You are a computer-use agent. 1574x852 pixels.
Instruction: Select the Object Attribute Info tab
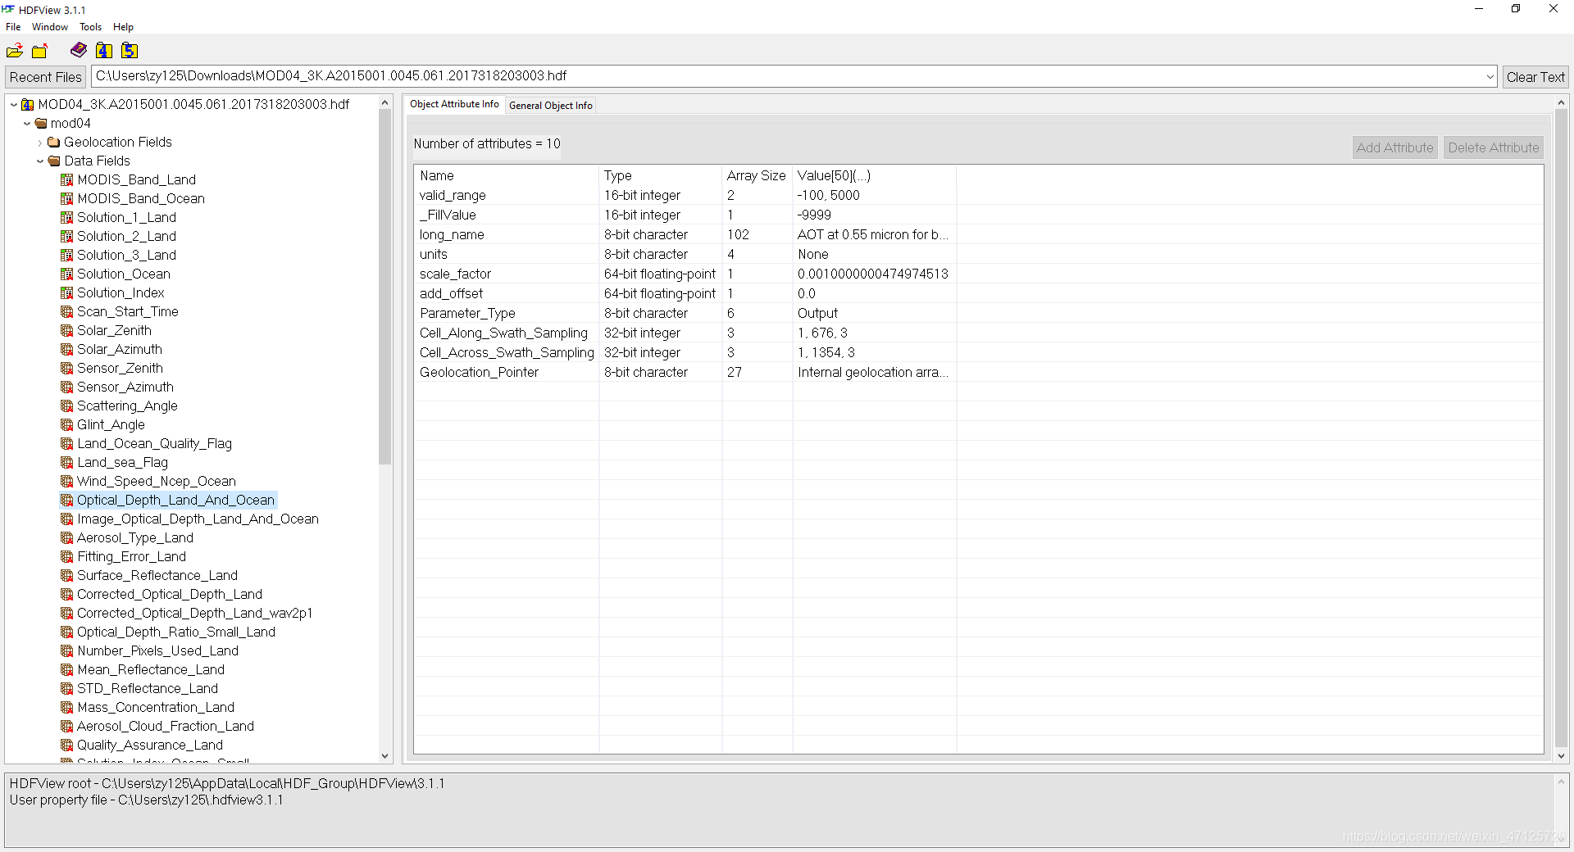coord(454,104)
